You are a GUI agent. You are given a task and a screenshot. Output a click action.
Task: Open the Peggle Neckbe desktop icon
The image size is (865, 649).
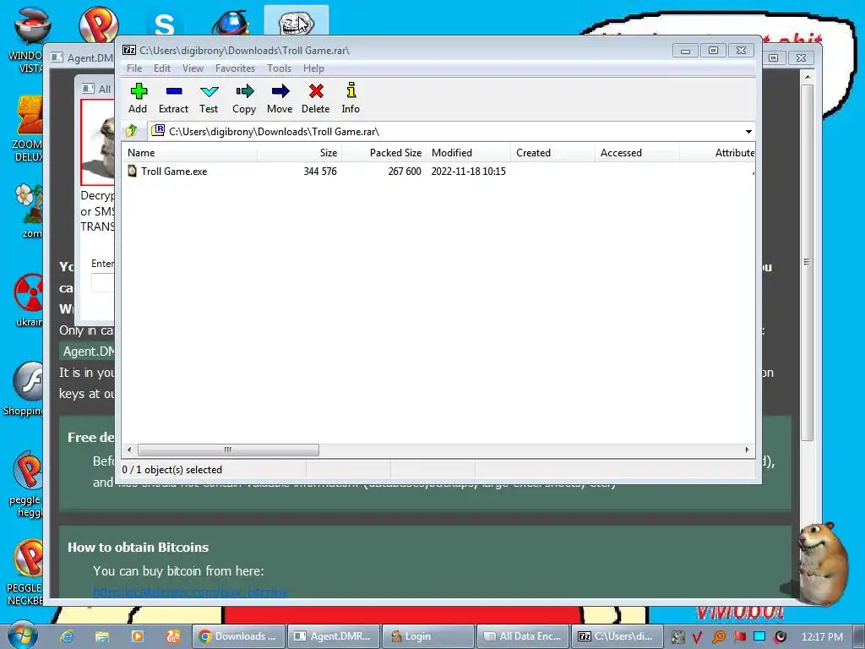click(26, 572)
